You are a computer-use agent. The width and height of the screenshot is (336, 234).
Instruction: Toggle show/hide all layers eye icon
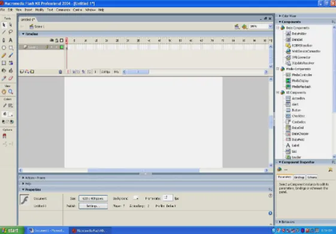point(52,41)
